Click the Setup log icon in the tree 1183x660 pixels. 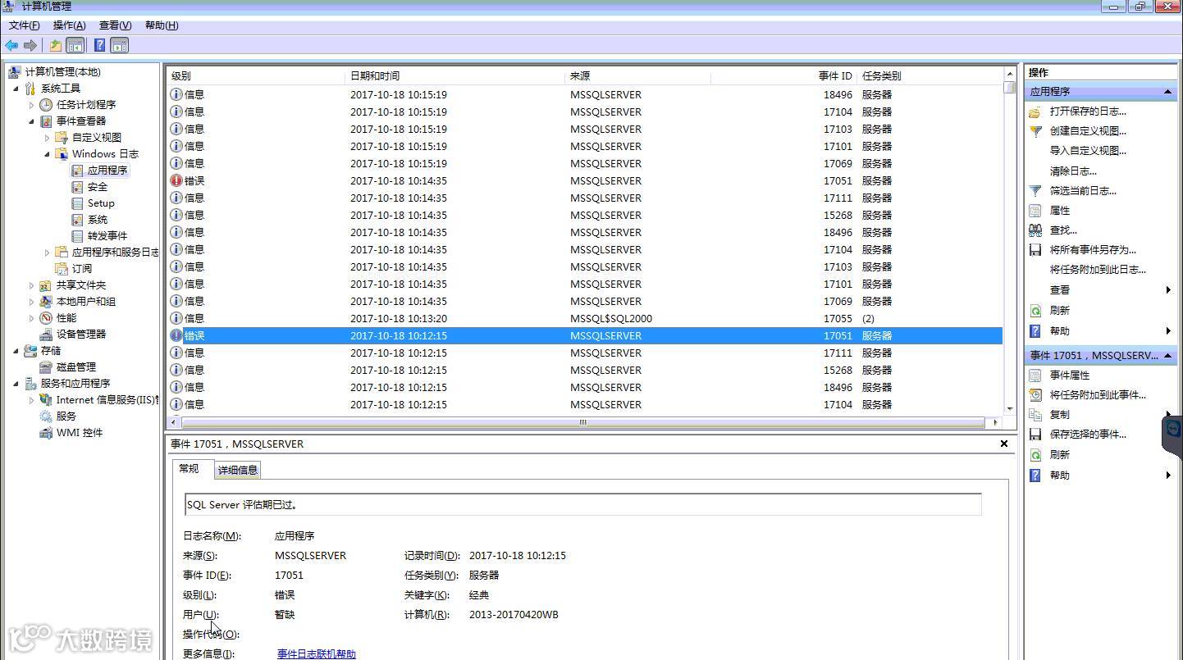pyautogui.click(x=78, y=203)
